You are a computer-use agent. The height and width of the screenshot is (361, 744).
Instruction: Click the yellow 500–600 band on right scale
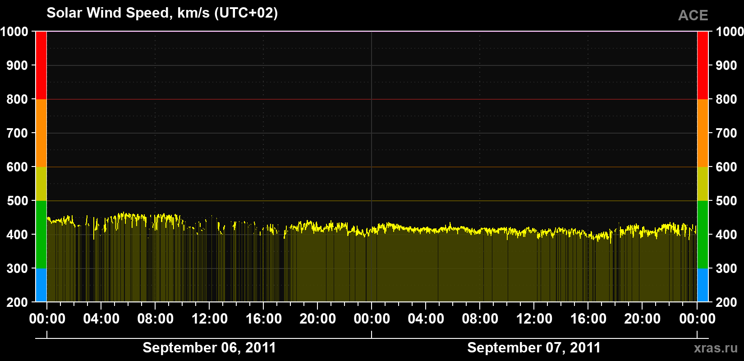click(x=703, y=184)
